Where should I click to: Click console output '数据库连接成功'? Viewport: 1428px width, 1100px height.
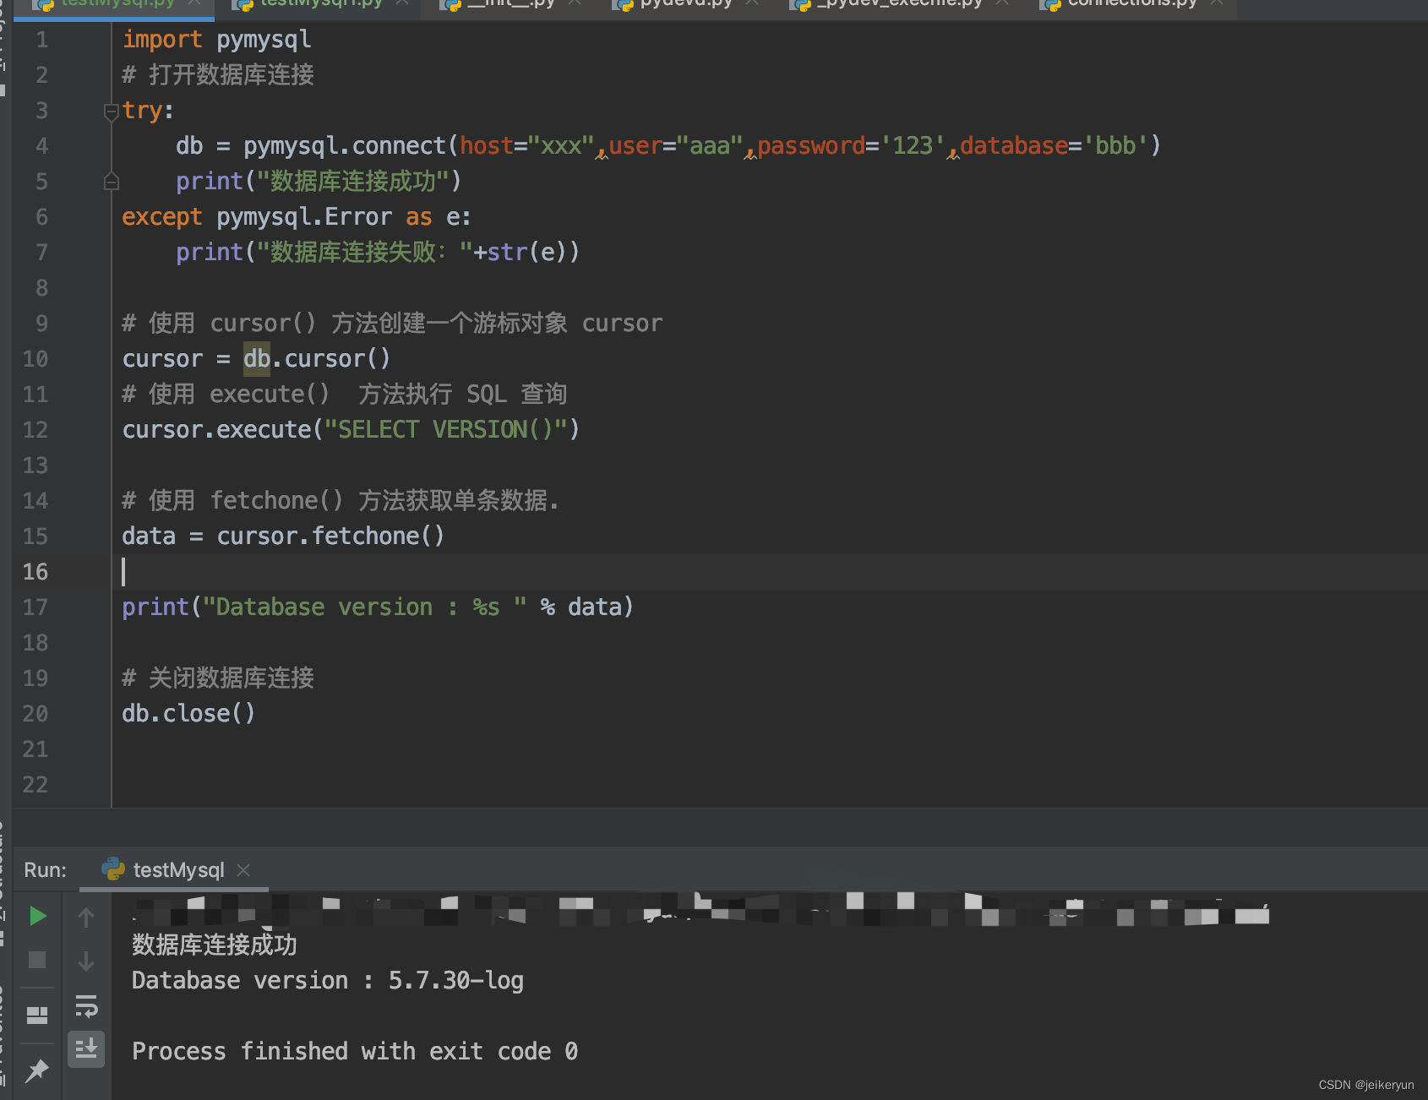click(215, 945)
